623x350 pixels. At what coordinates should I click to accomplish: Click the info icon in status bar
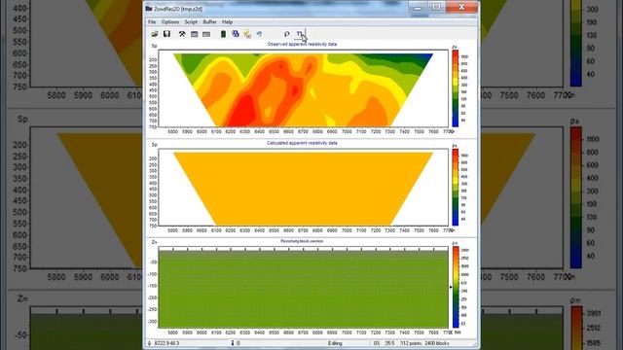tap(233, 343)
